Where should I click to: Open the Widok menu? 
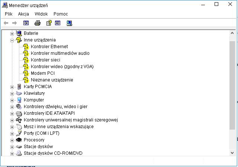click(41, 14)
